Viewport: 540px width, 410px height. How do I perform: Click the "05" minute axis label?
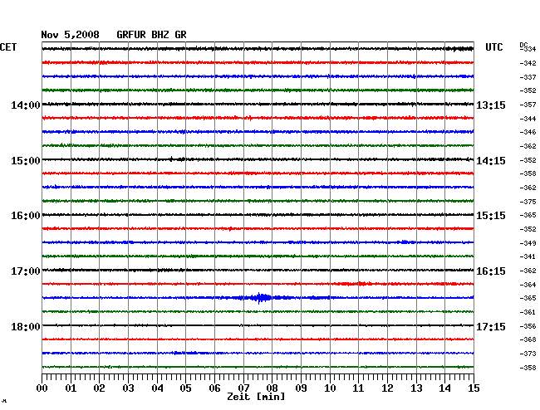pyautogui.click(x=185, y=388)
